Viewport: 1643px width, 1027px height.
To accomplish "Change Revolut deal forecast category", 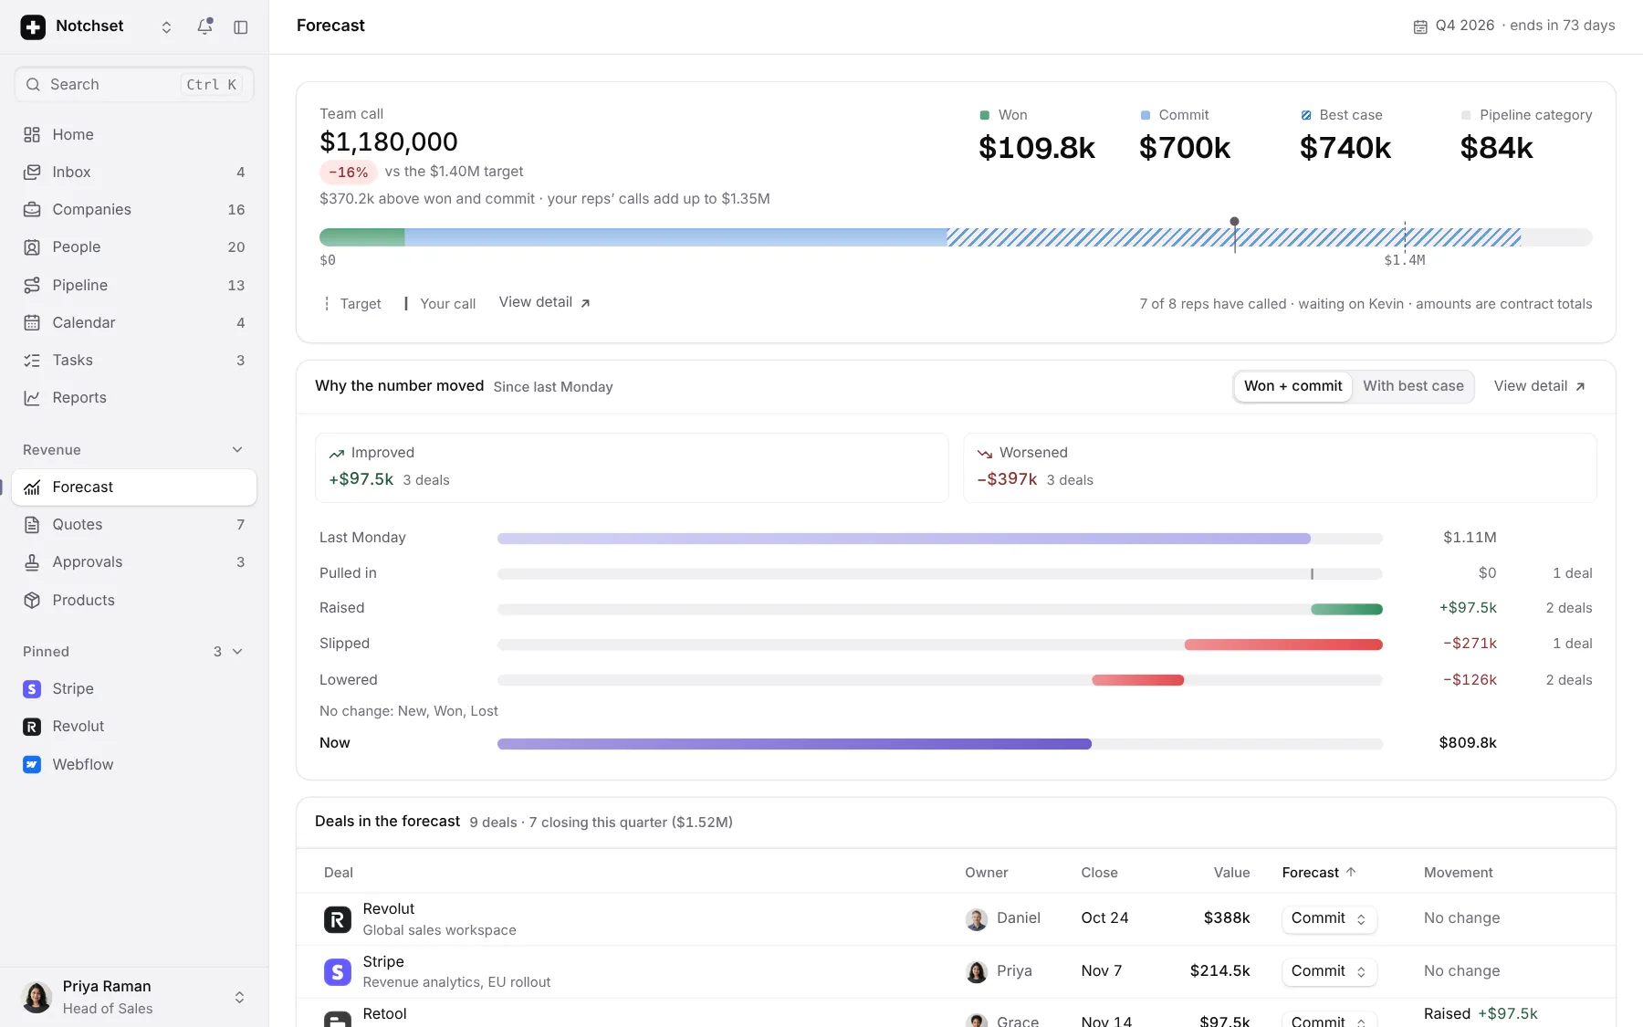I will [1329, 918].
